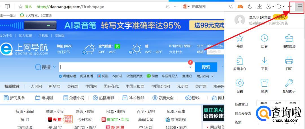Screen dimensions: 305x129
Task: Click the Sogou search engine icon
Action: coord(185,6)
